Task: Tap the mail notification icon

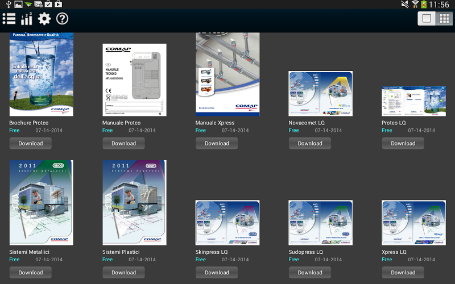Action: (x=38, y=4)
